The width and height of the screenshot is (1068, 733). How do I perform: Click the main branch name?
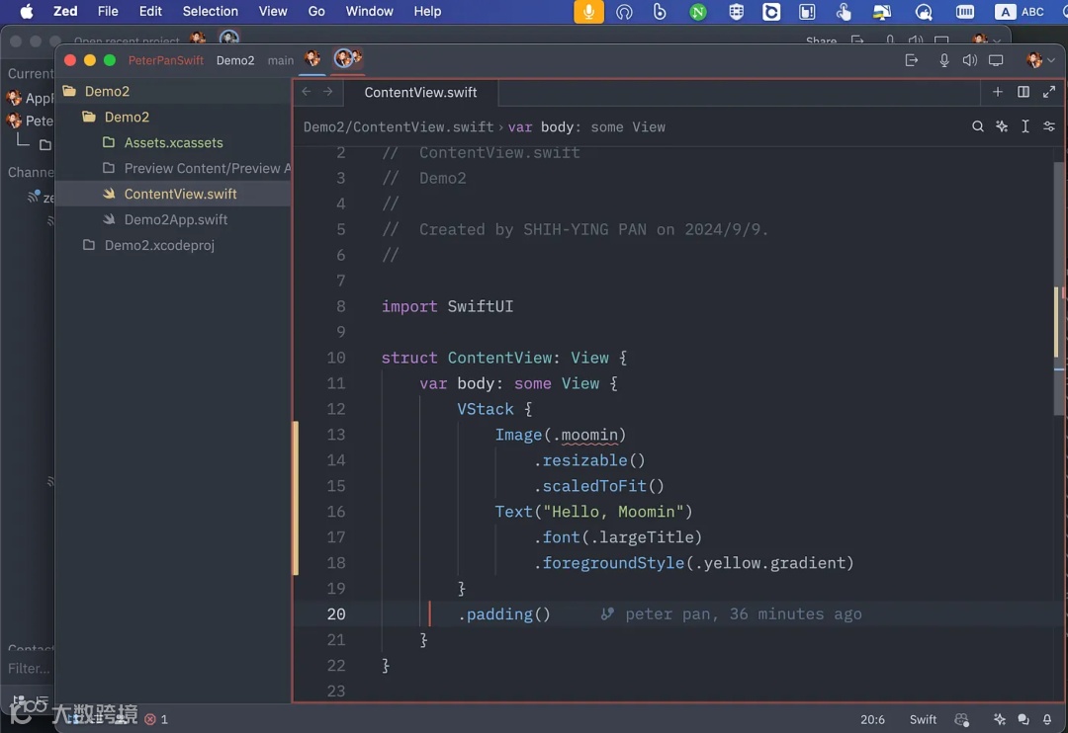point(281,60)
